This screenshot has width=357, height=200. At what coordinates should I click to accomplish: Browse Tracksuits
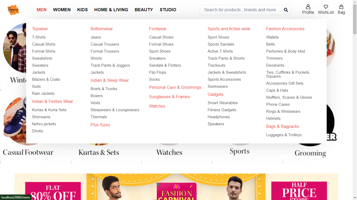[x=216, y=65]
